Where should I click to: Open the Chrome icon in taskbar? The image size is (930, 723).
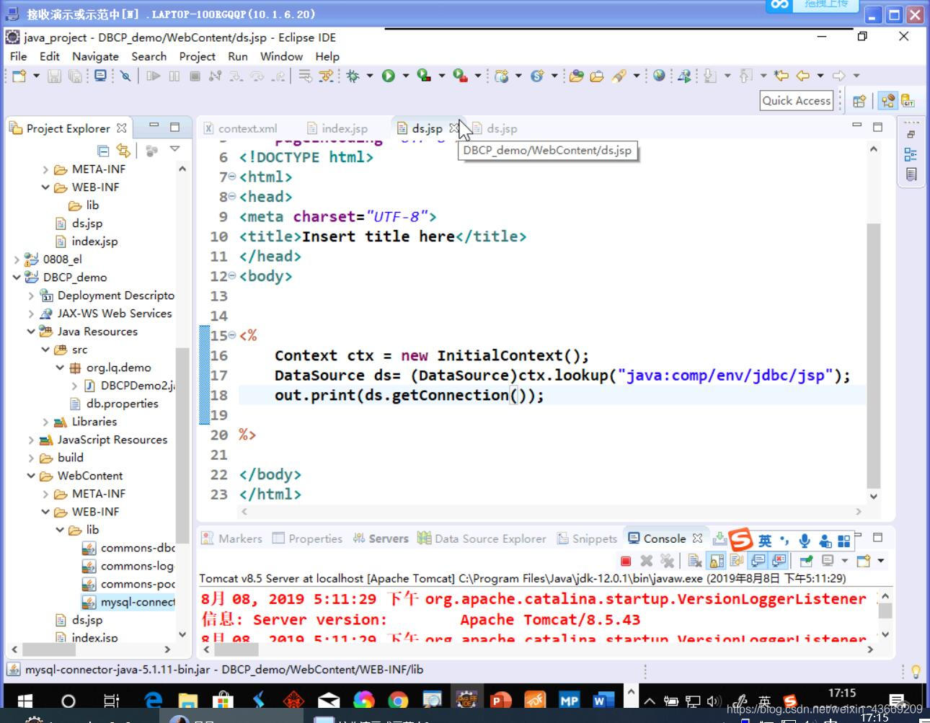coord(397,701)
